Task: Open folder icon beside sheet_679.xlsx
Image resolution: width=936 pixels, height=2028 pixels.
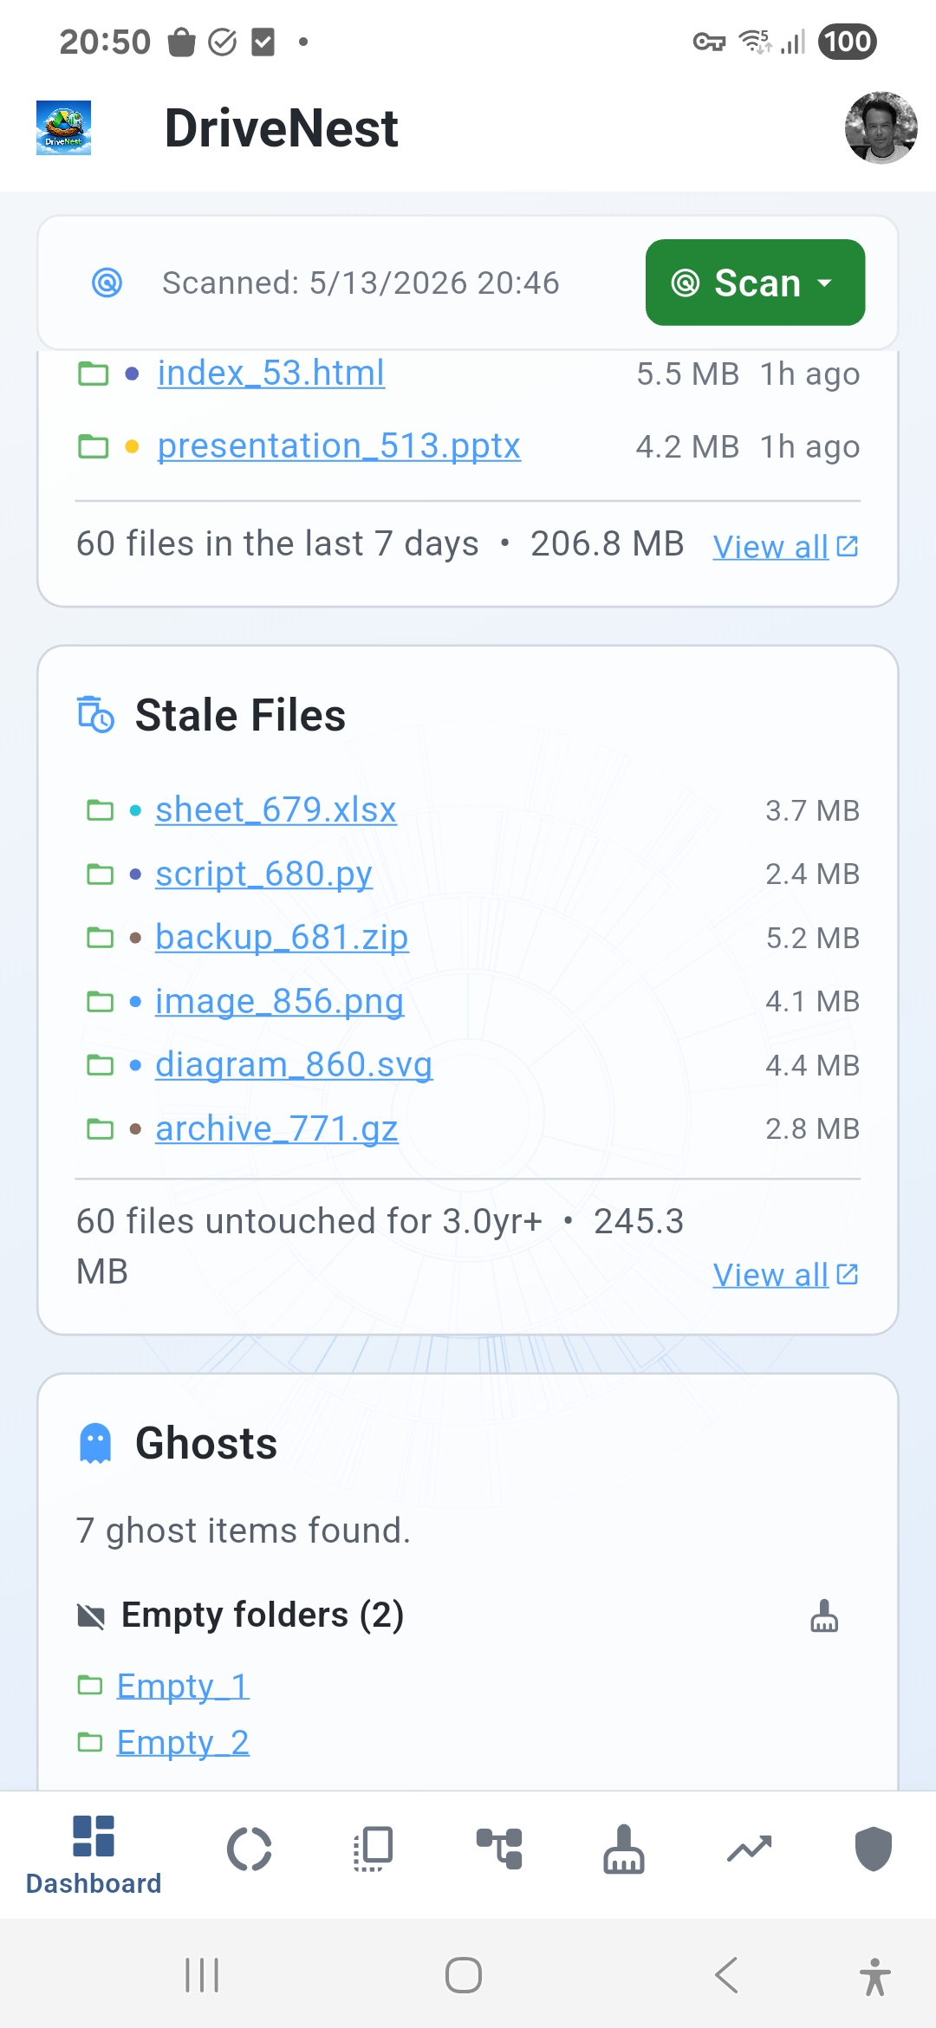Action: pyautogui.click(x=101, y=810)
